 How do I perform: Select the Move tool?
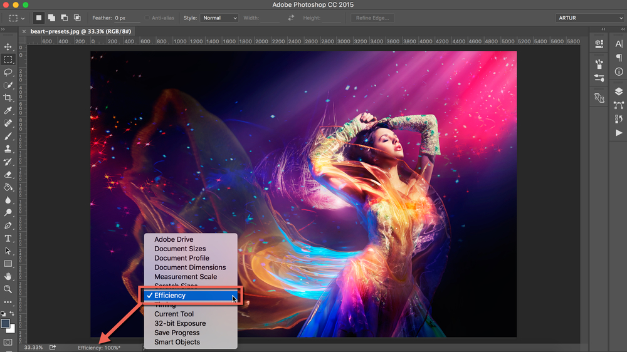8,47
